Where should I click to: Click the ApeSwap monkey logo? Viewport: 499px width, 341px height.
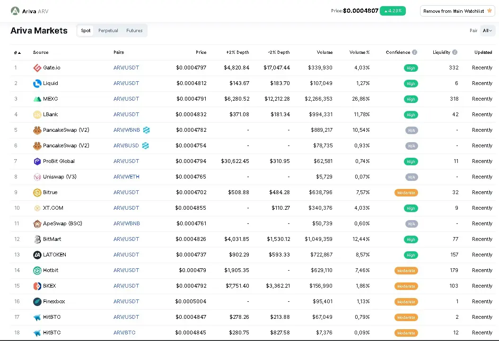coord(37,223)
